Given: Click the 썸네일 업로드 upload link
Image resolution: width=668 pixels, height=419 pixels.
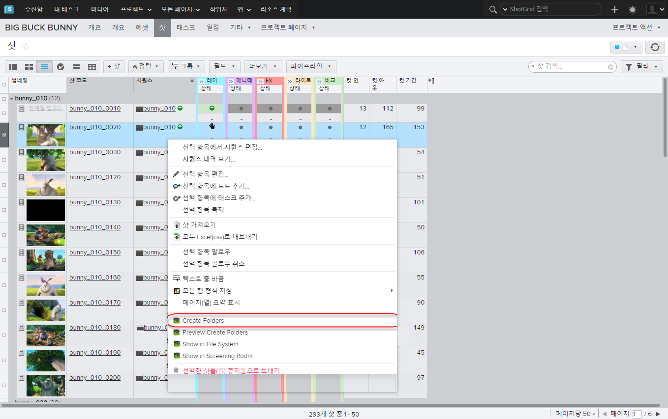Looking at the screenshot, I should pyautogui.click(x=46, y=108).
